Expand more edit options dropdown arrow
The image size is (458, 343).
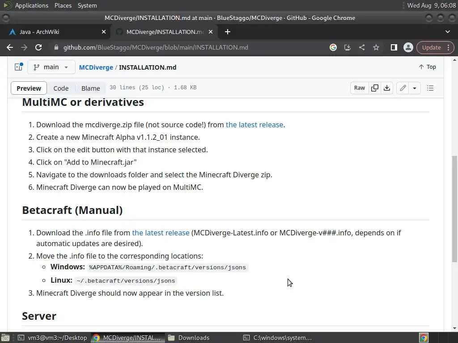coord(415,88)
